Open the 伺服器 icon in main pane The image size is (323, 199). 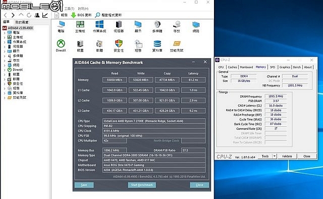pos(119,27)
